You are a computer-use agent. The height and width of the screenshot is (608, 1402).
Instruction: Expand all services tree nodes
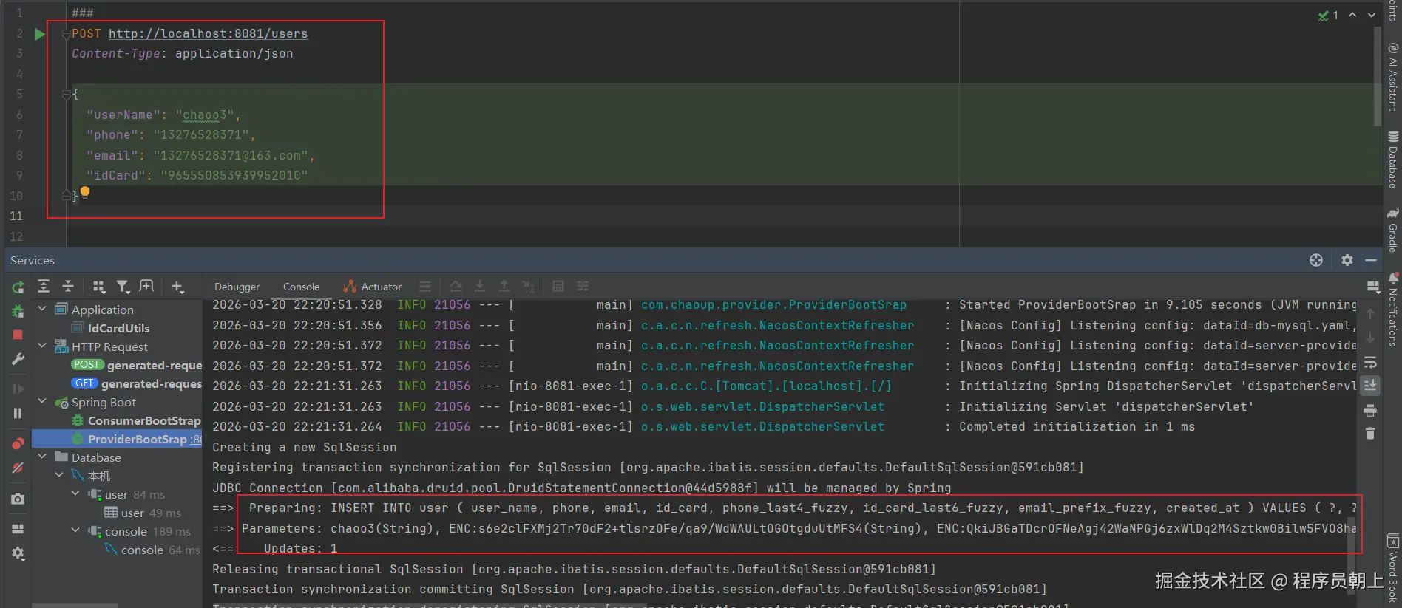coord(44,287)
